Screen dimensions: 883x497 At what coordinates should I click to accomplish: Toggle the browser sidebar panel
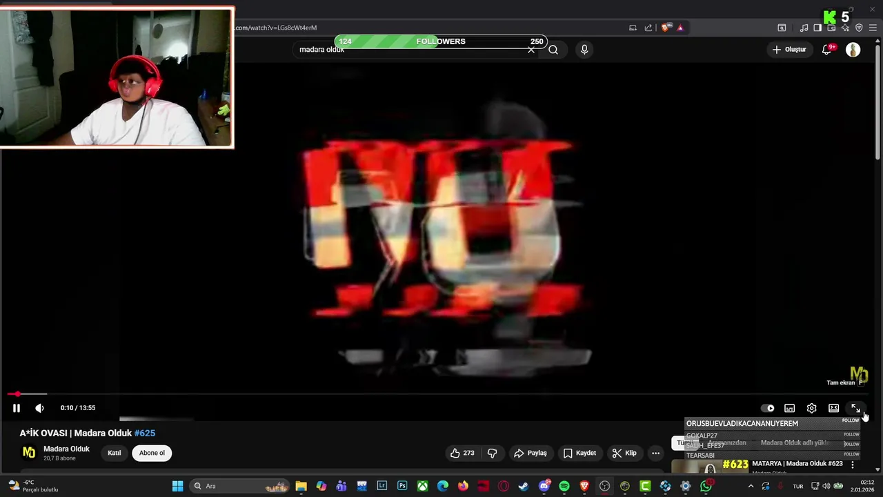click(817, 28)
